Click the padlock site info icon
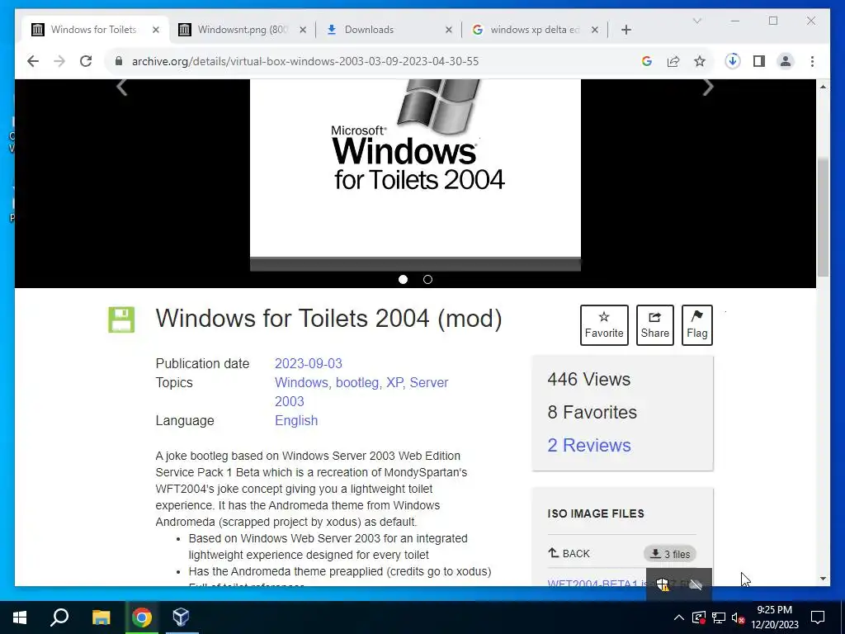The width and height of the screenshot is (845, 634). click(119, 61)
